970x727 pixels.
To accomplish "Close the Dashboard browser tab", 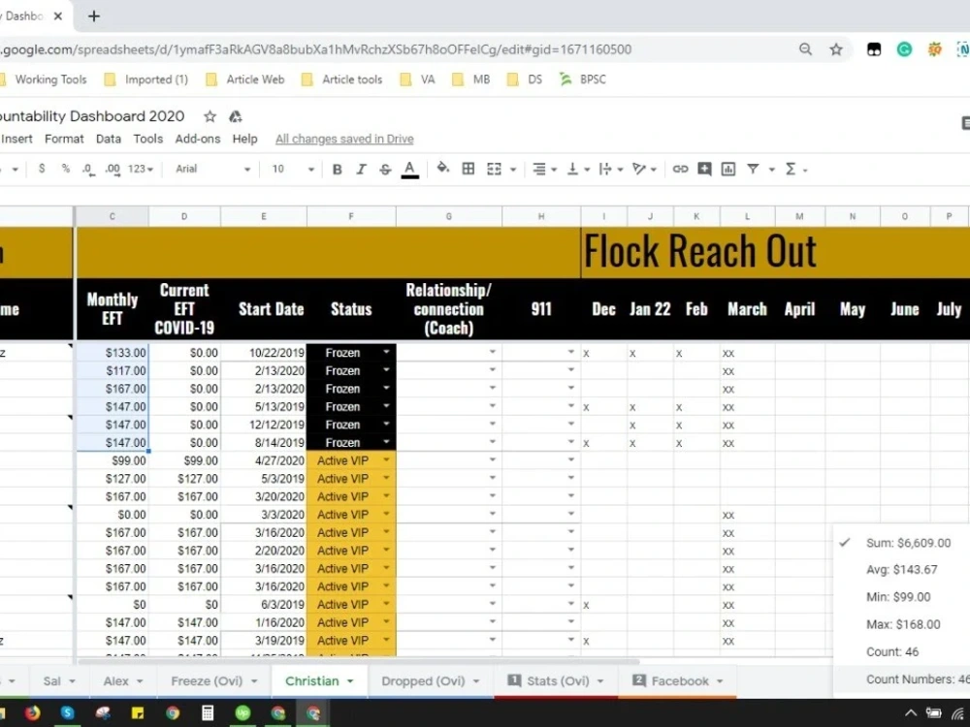I will [x=58, y=16].
